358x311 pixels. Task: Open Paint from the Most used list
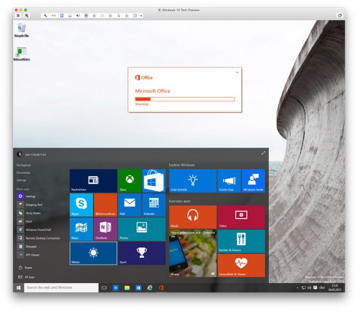pos(25,221)
